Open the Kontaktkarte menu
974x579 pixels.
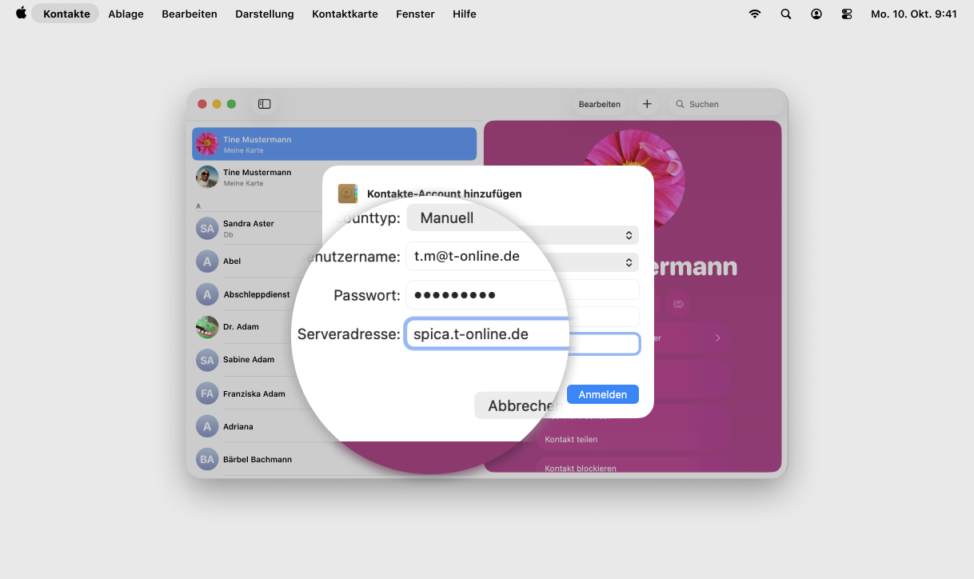(x=345, y=14)
